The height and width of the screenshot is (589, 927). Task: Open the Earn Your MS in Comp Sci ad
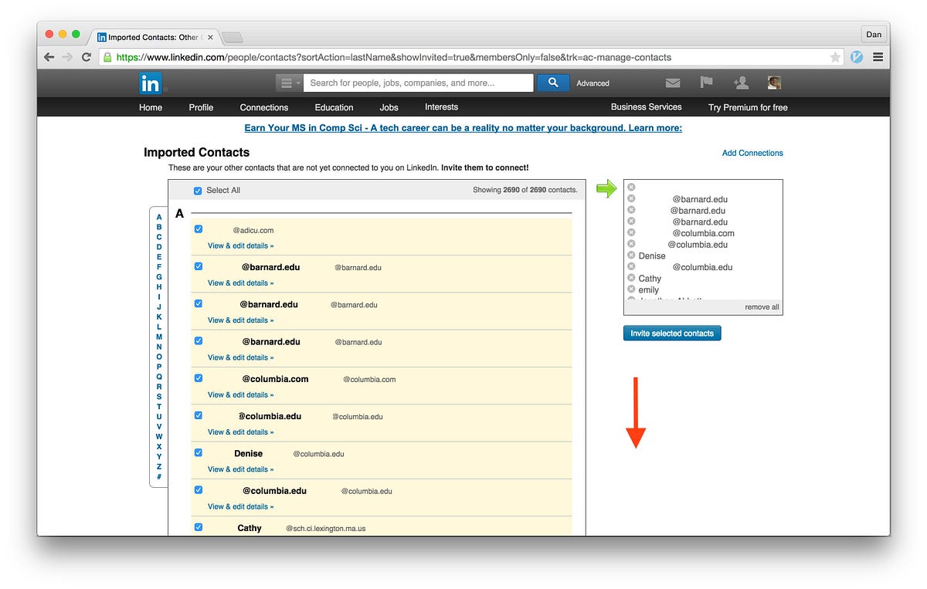pyautogui.click(x=463, y=128)
